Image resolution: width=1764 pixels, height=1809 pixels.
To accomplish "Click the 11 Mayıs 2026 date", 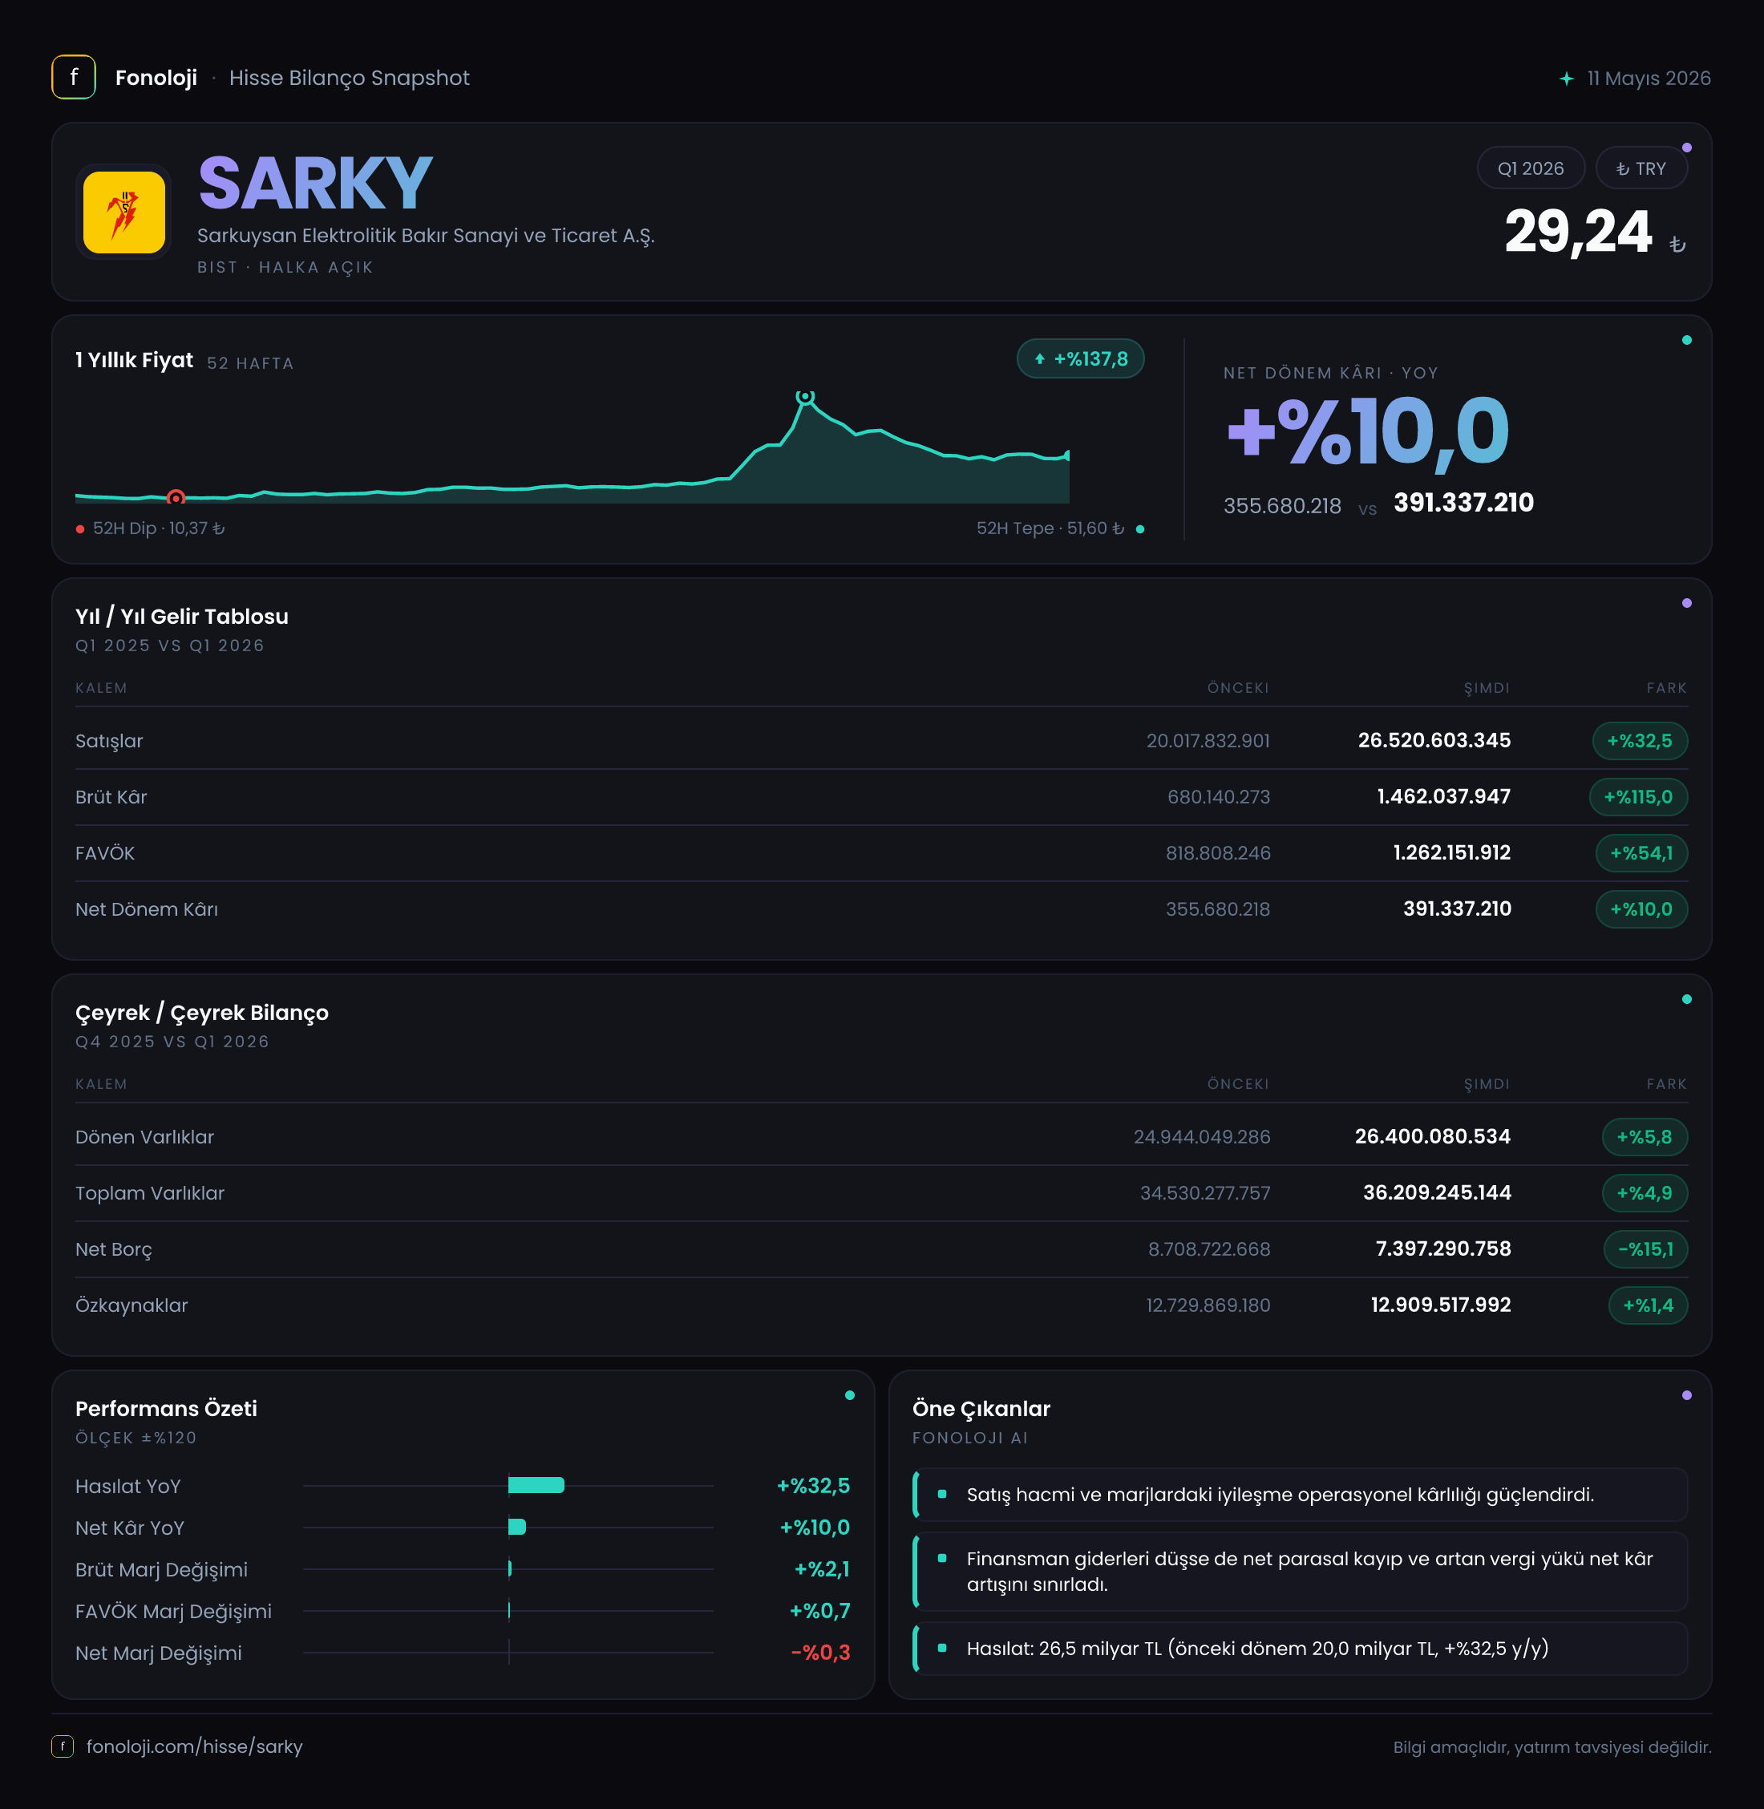I will point(1649,79).
